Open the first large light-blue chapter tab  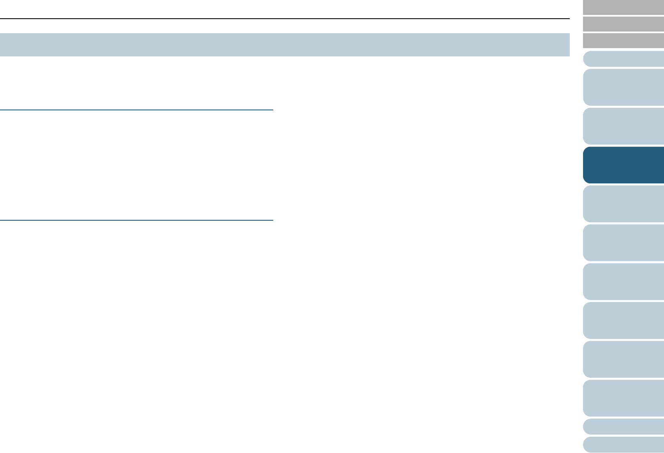(623, 87)
